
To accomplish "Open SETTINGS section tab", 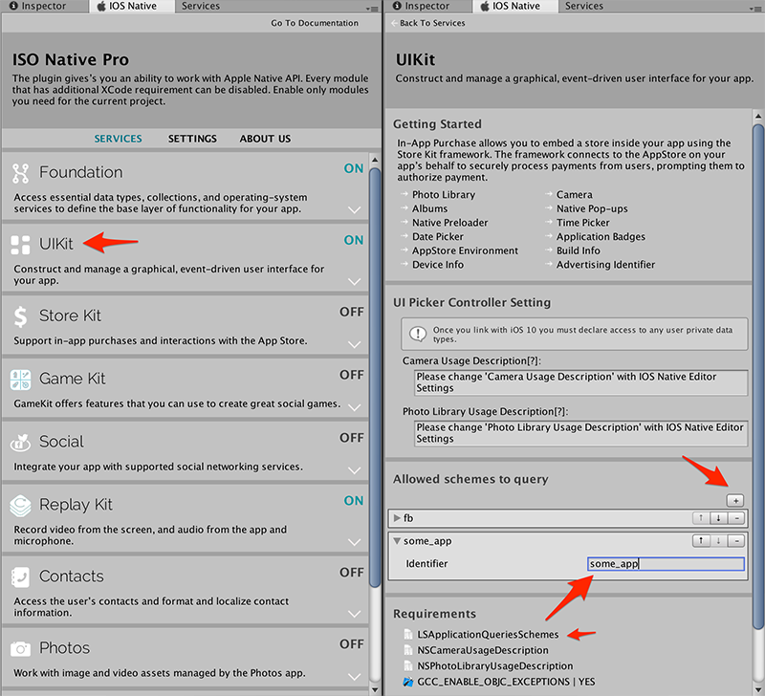I will 192,139.
